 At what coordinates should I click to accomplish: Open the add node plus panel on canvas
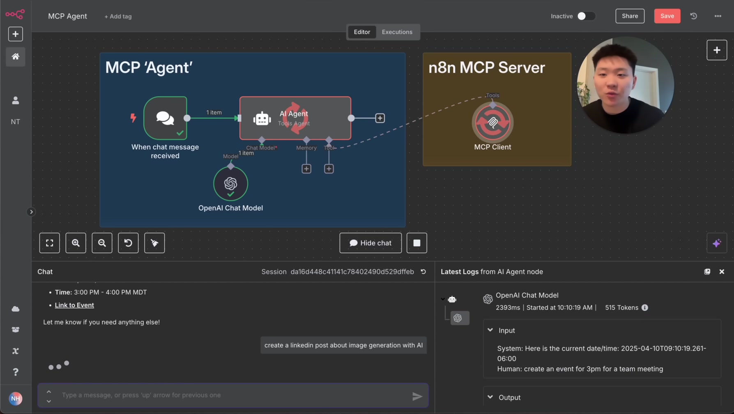pos(716,50)
